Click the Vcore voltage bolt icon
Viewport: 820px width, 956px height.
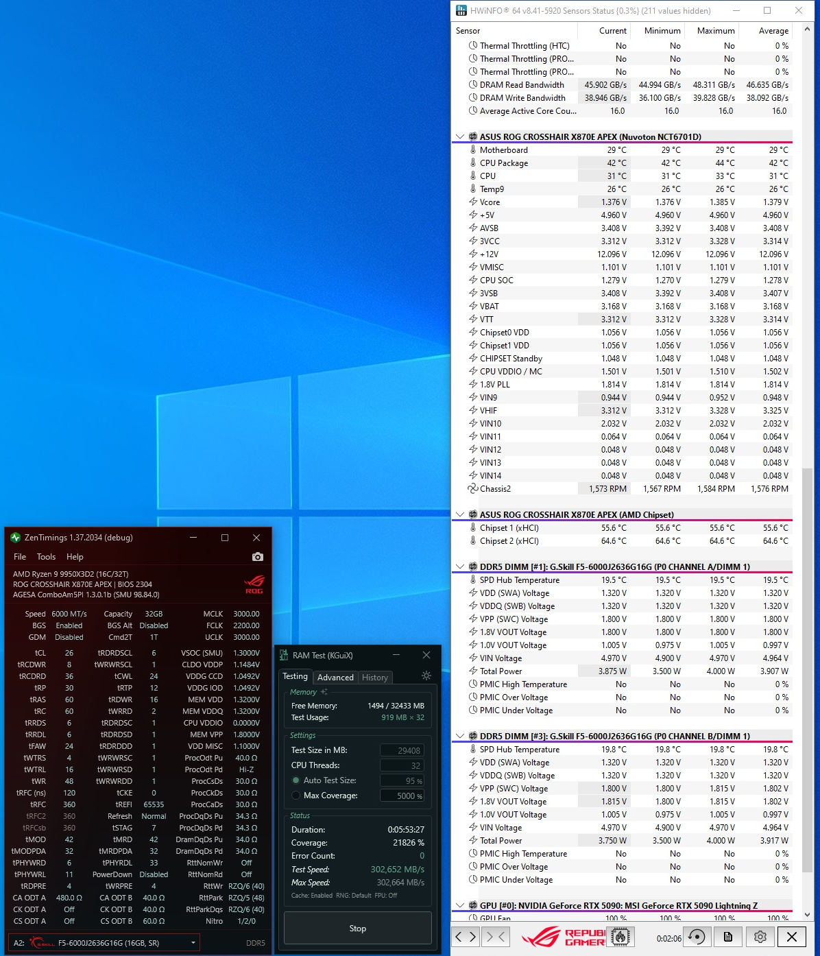(472, 202)
